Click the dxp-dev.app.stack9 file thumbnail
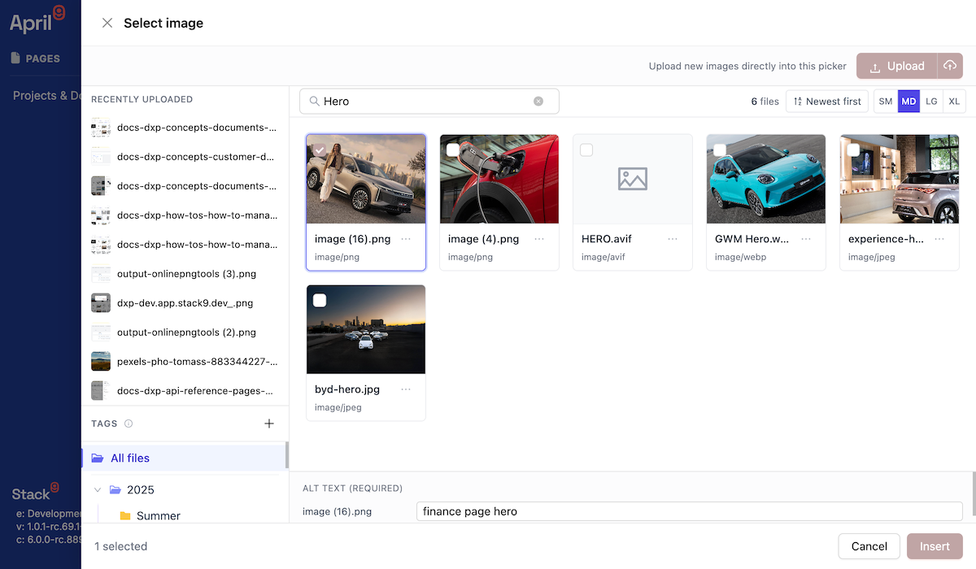 pyautogui.click(x=101, y=303)
